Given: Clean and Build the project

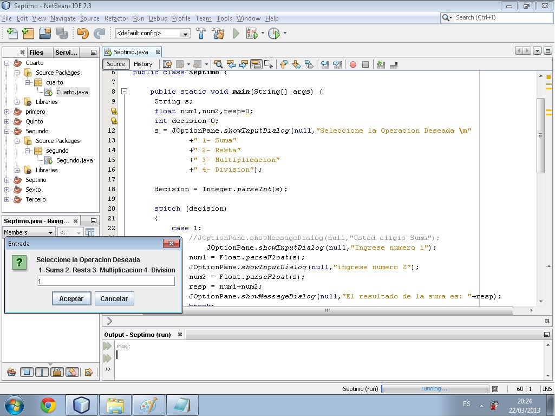Looking at the screenshot, I should (217, 34).
